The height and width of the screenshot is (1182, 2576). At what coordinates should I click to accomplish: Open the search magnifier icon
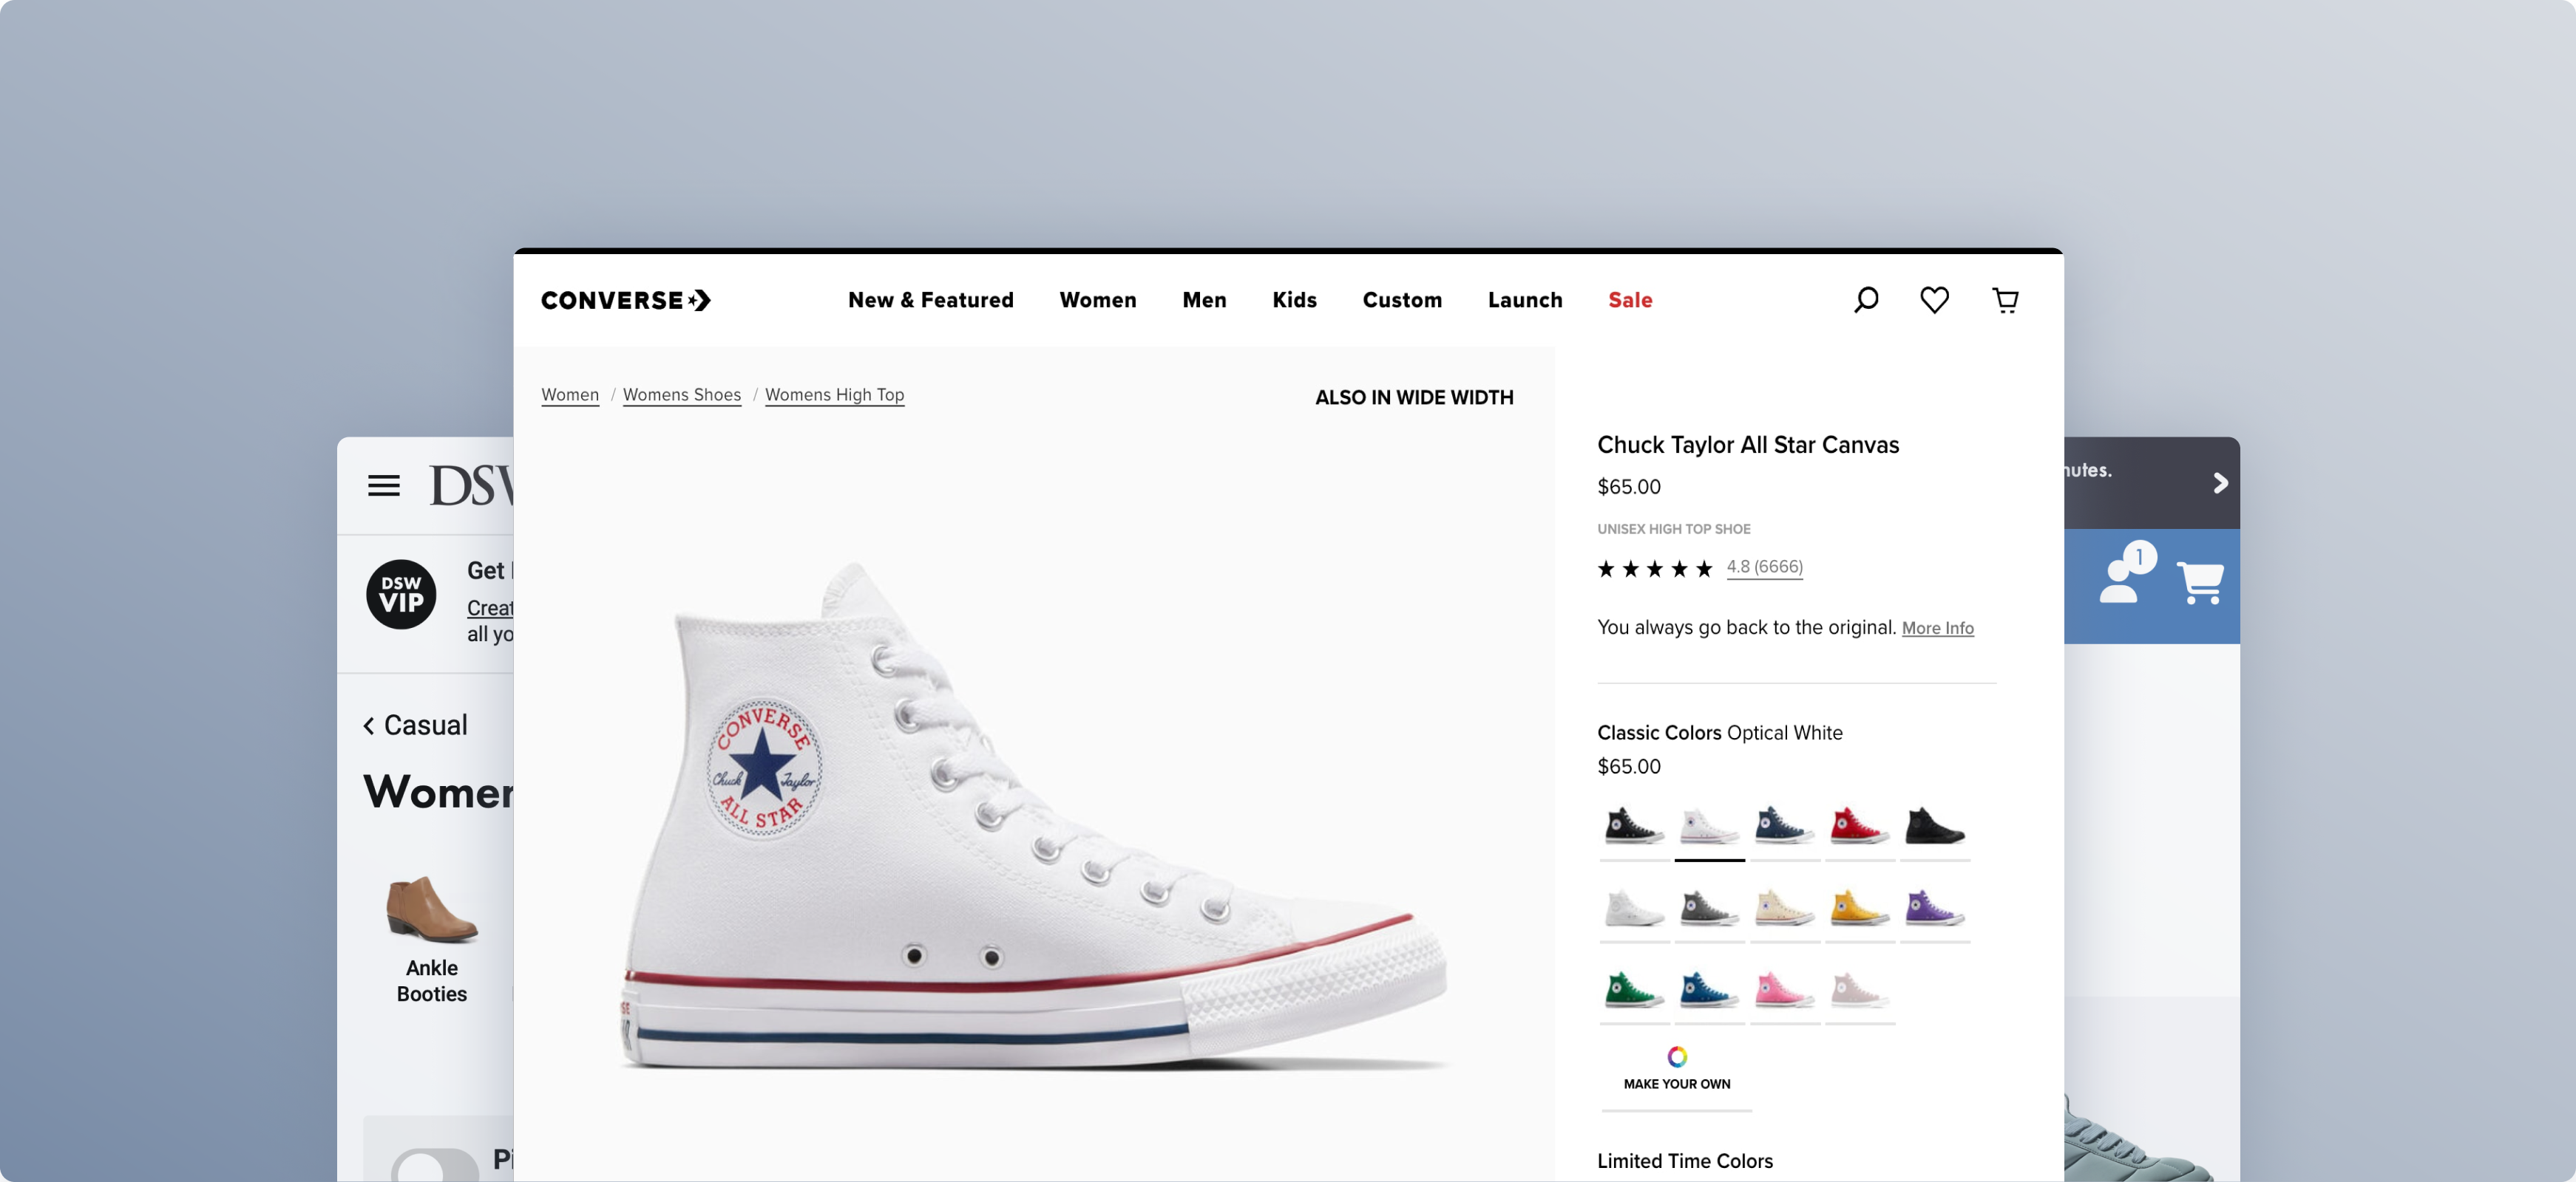[1865, 300]
